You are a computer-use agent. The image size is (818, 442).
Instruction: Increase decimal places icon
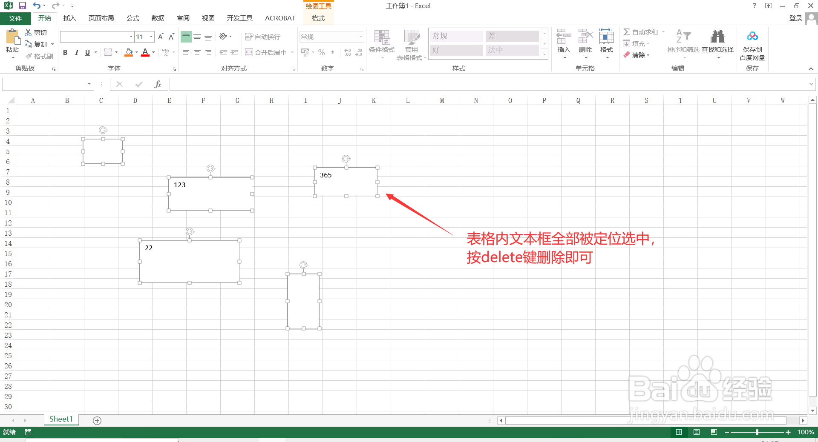[x=348, y=52]
